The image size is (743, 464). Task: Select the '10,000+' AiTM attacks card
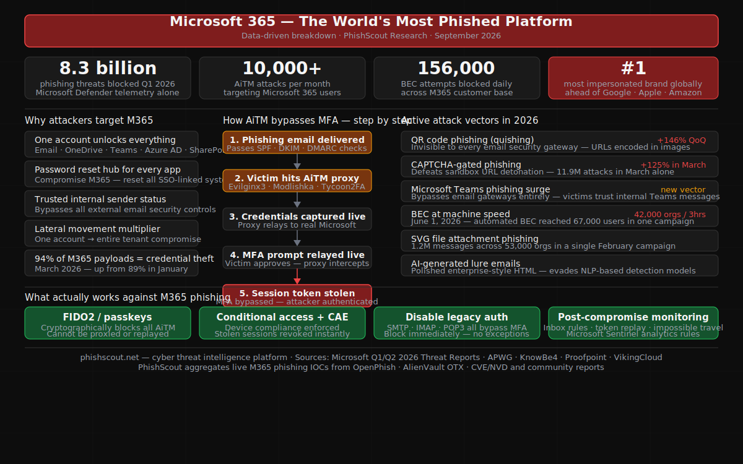(282, 78)
